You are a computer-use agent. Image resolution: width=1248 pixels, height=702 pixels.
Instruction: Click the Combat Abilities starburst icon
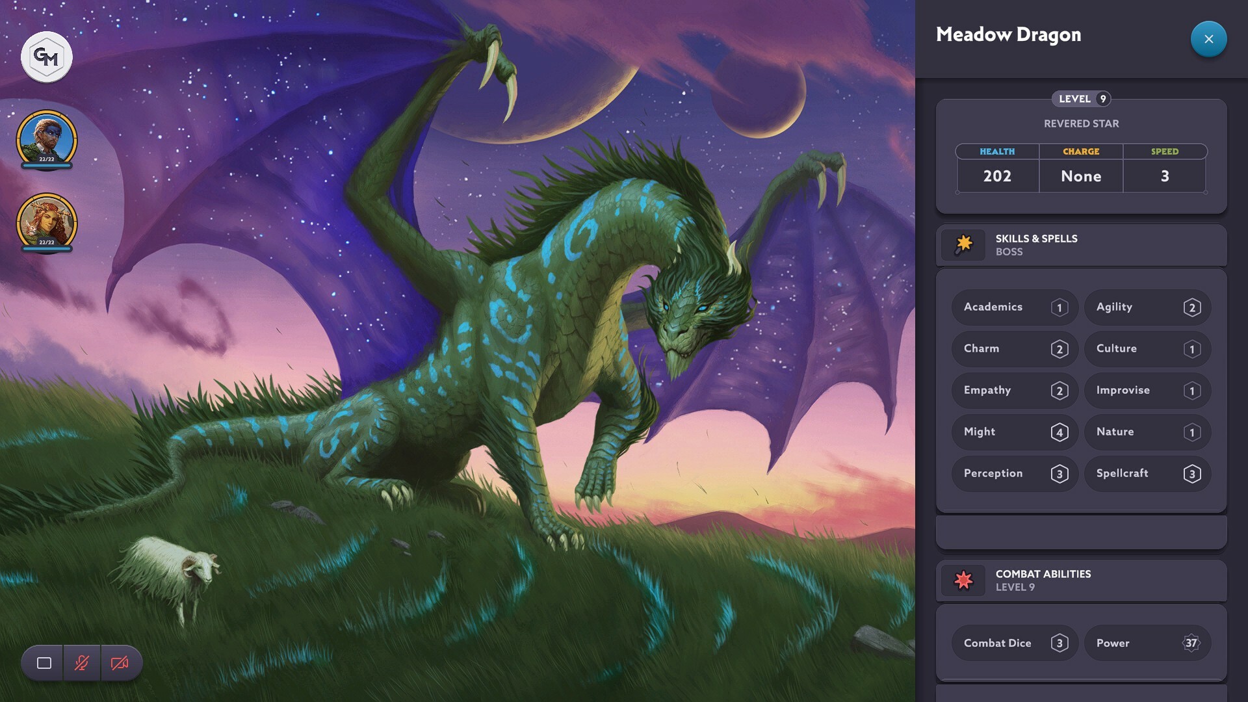point(963,580)
